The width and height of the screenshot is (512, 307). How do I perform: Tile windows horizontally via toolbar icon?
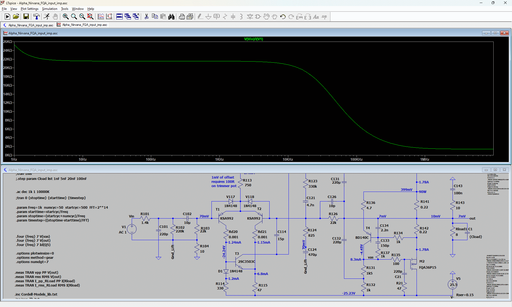coord(119,17)
